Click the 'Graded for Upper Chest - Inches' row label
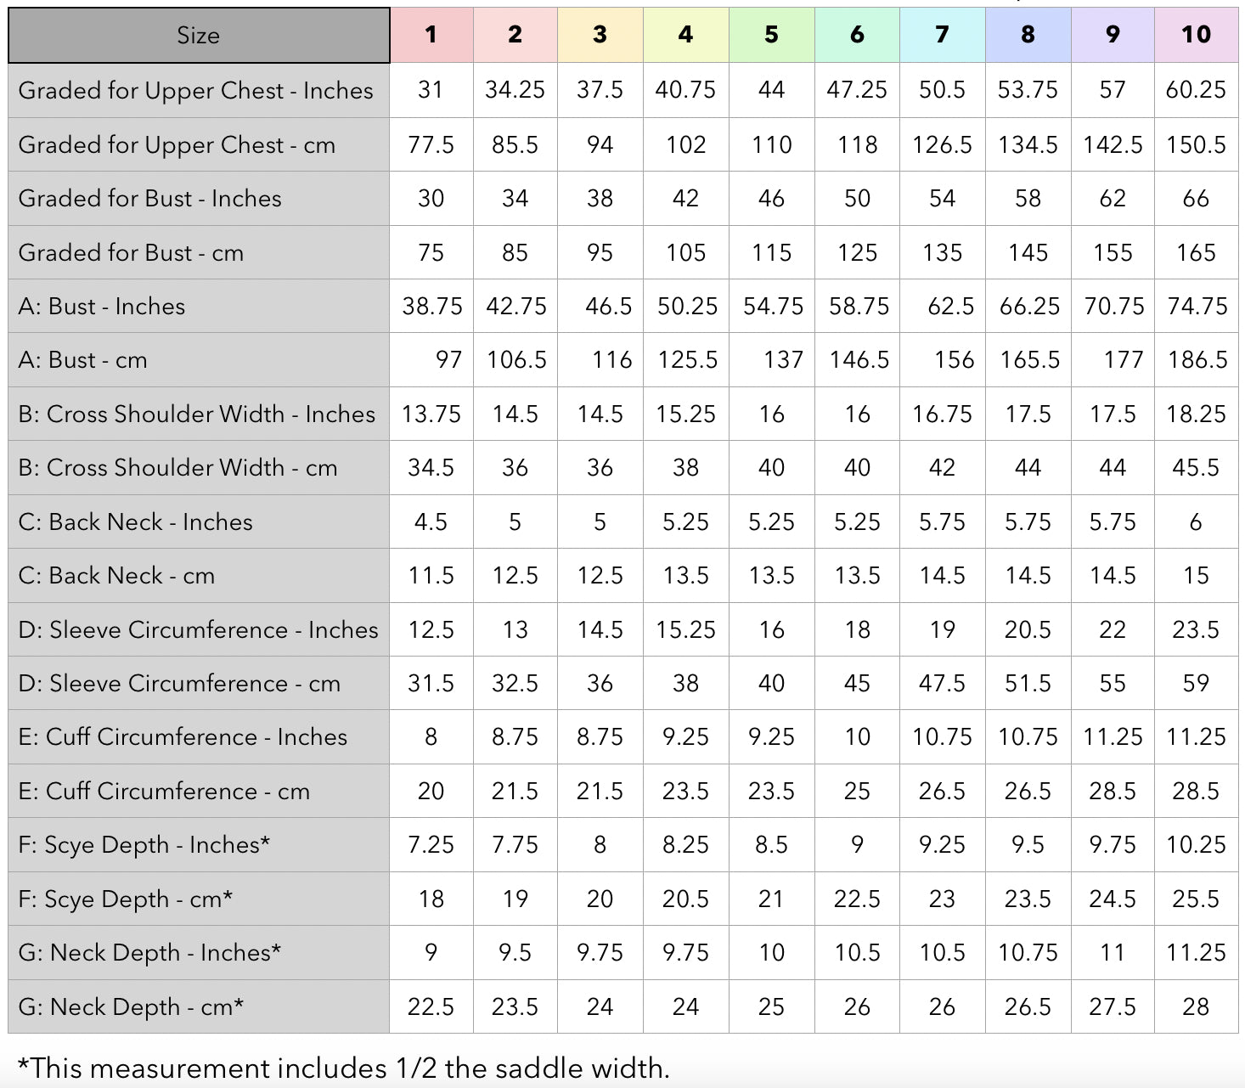This screenshot has width=1245, height=1088. tap(195, 91)
